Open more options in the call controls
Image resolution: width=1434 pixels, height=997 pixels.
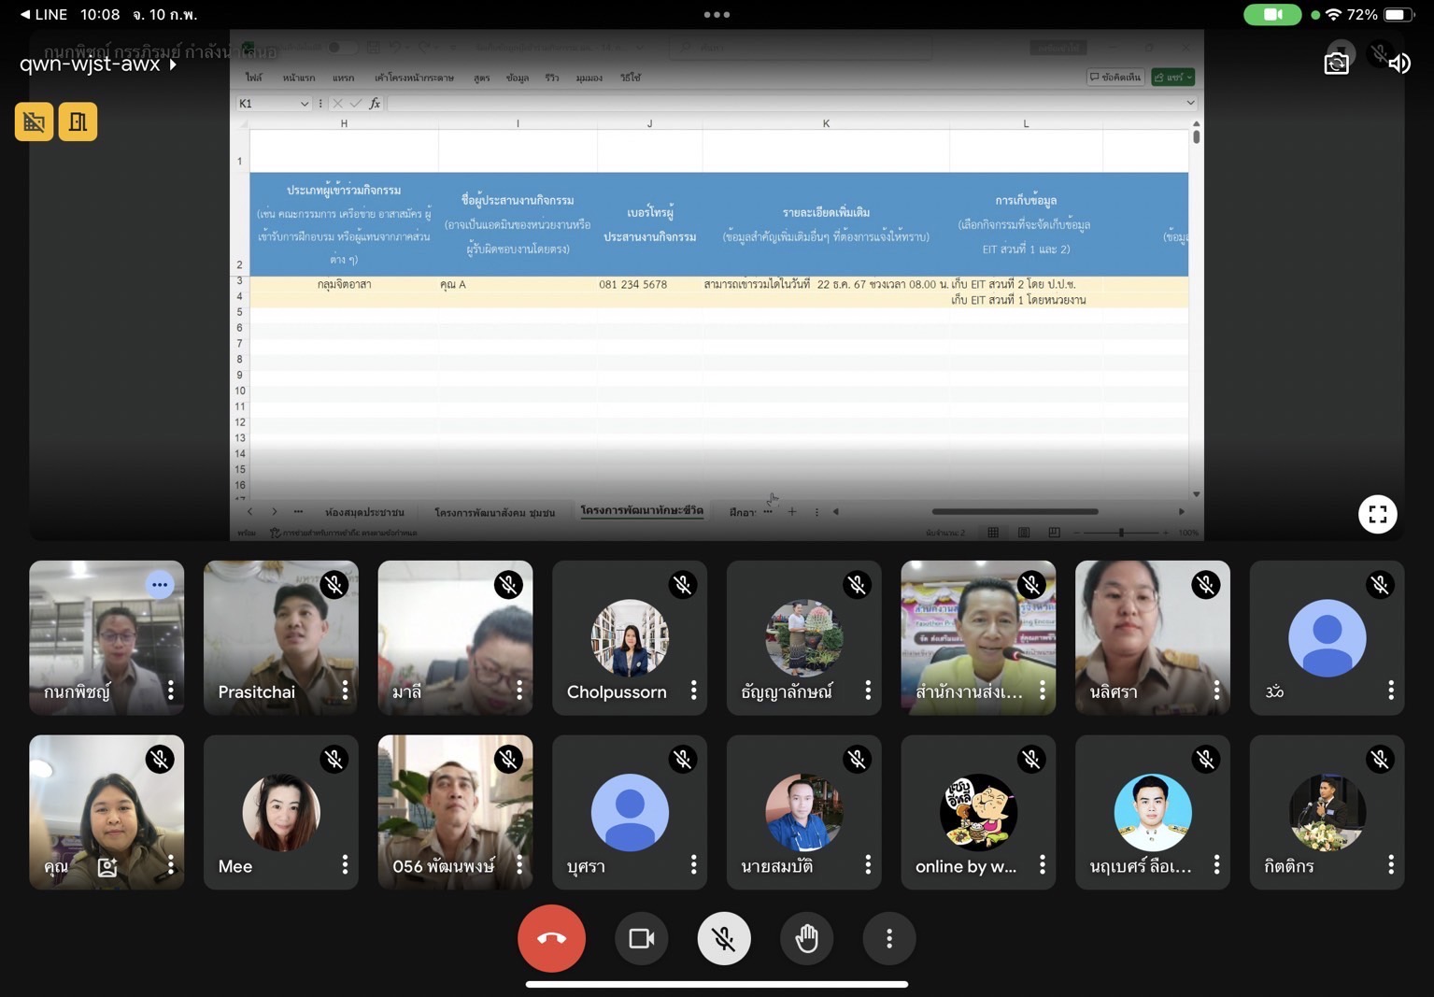889,938
